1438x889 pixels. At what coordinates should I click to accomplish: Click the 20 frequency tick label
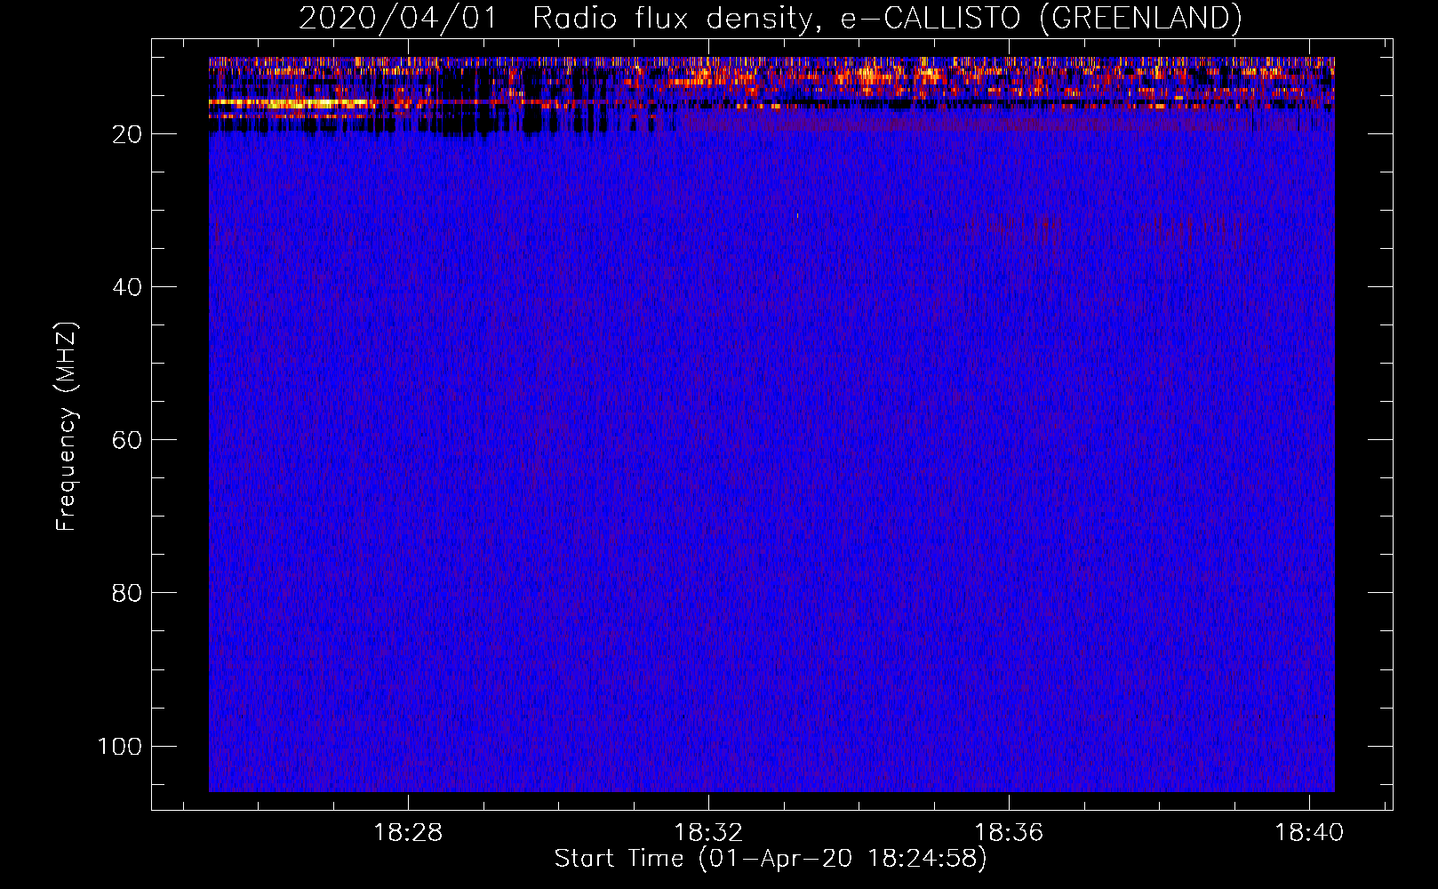pyautogui.click(x=127, y=134)
